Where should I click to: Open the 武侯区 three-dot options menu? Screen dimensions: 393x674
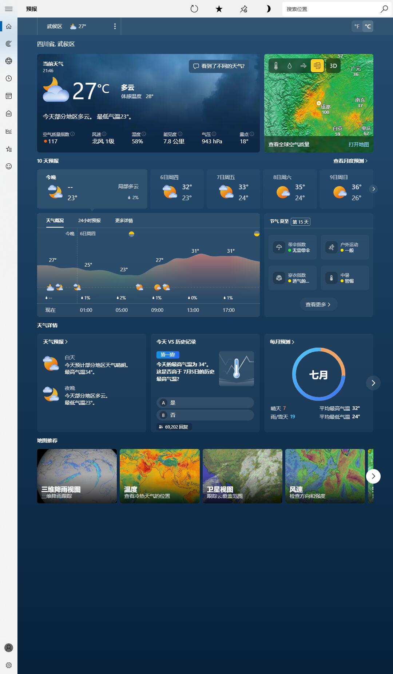pyautogui.click(x=115, y=26)
